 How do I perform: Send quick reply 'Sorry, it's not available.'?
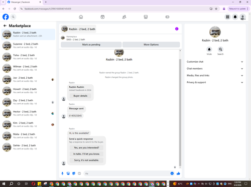86,160
